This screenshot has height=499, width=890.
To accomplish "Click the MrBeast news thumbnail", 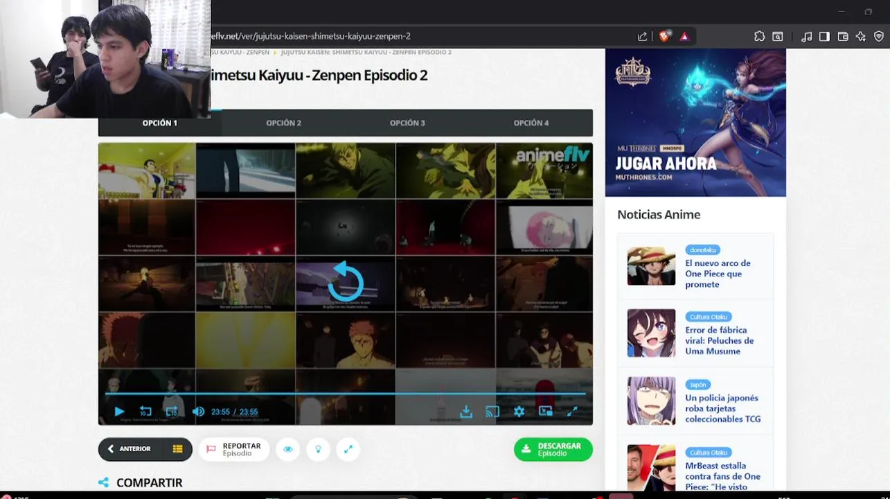I will click(x=651, y=468).
